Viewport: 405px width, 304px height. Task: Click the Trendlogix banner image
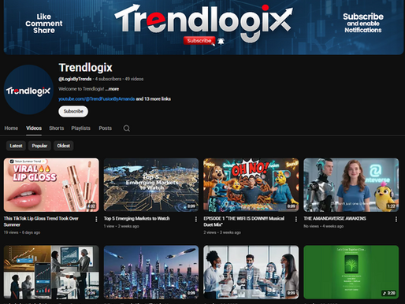[x=203, y=28]
